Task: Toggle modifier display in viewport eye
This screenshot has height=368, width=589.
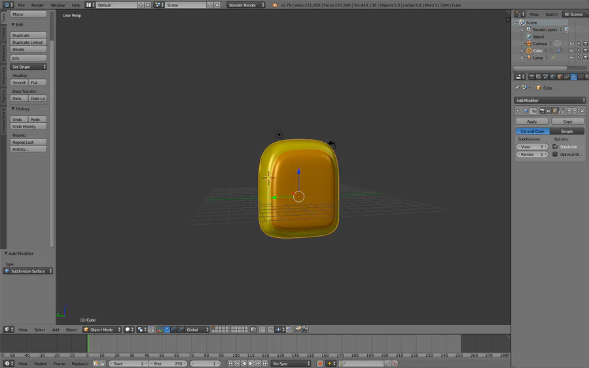Action: (x=548, y=111)
